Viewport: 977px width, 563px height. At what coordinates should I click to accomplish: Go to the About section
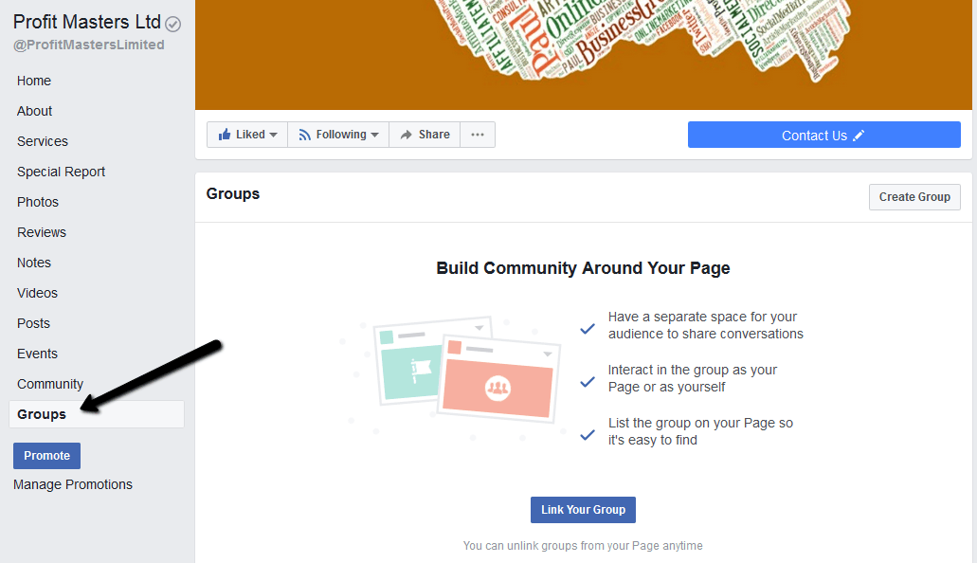click(35, 111)
